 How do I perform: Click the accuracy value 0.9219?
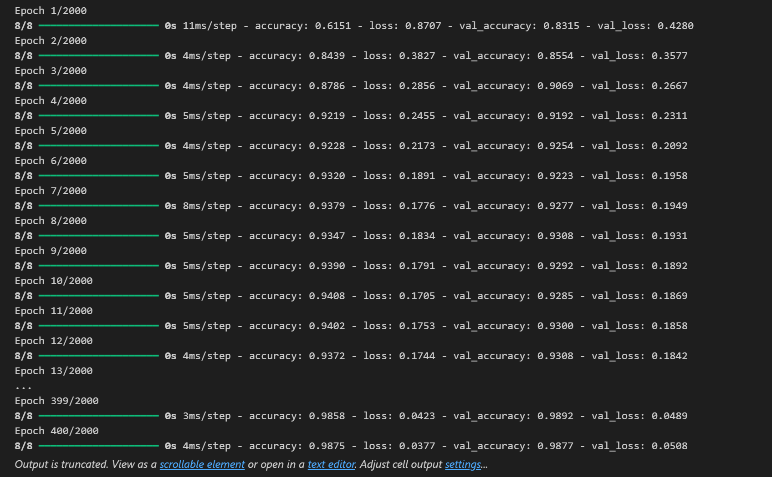[327, 116]
